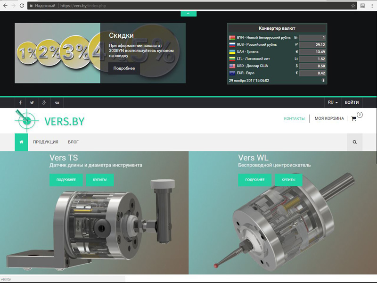Click the converter info icon
The image size is (377, 283).
tap(323, 80)
